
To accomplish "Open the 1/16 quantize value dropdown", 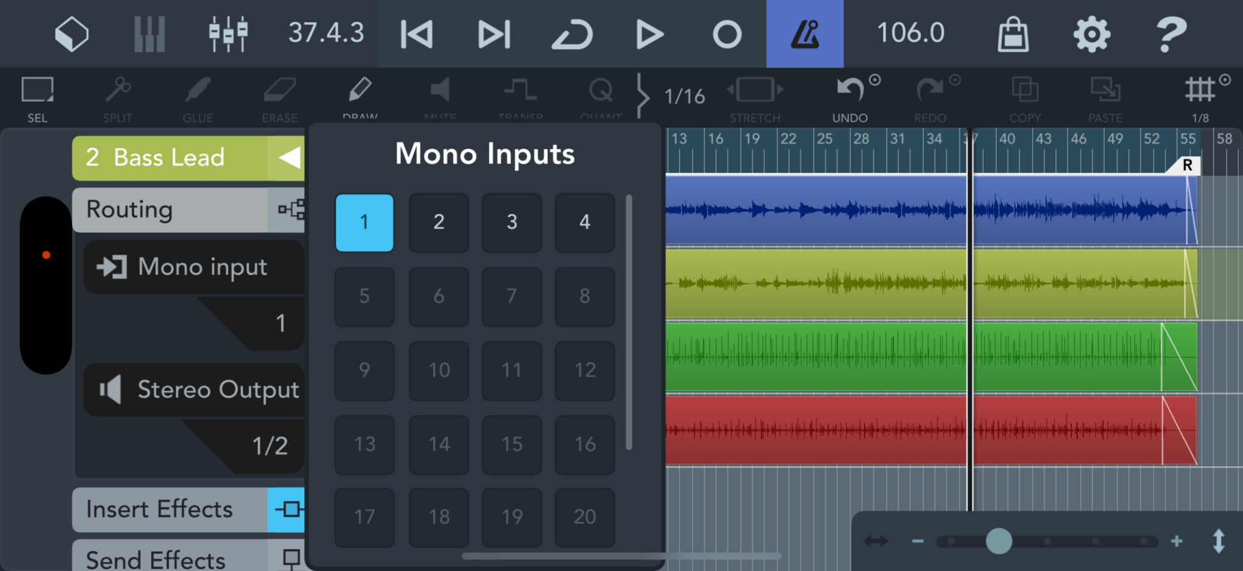I will 684,96.
